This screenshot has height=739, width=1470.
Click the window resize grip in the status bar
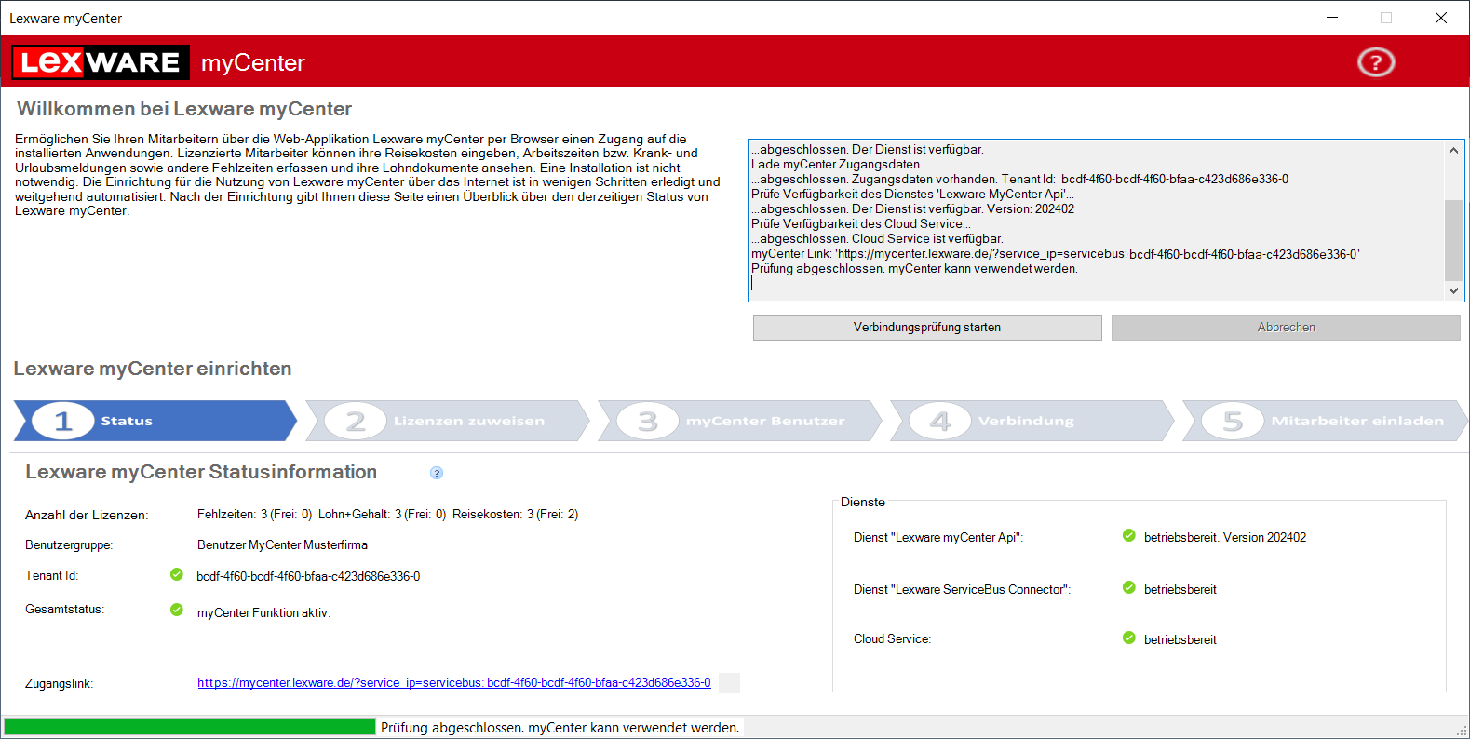(1462, 731)
